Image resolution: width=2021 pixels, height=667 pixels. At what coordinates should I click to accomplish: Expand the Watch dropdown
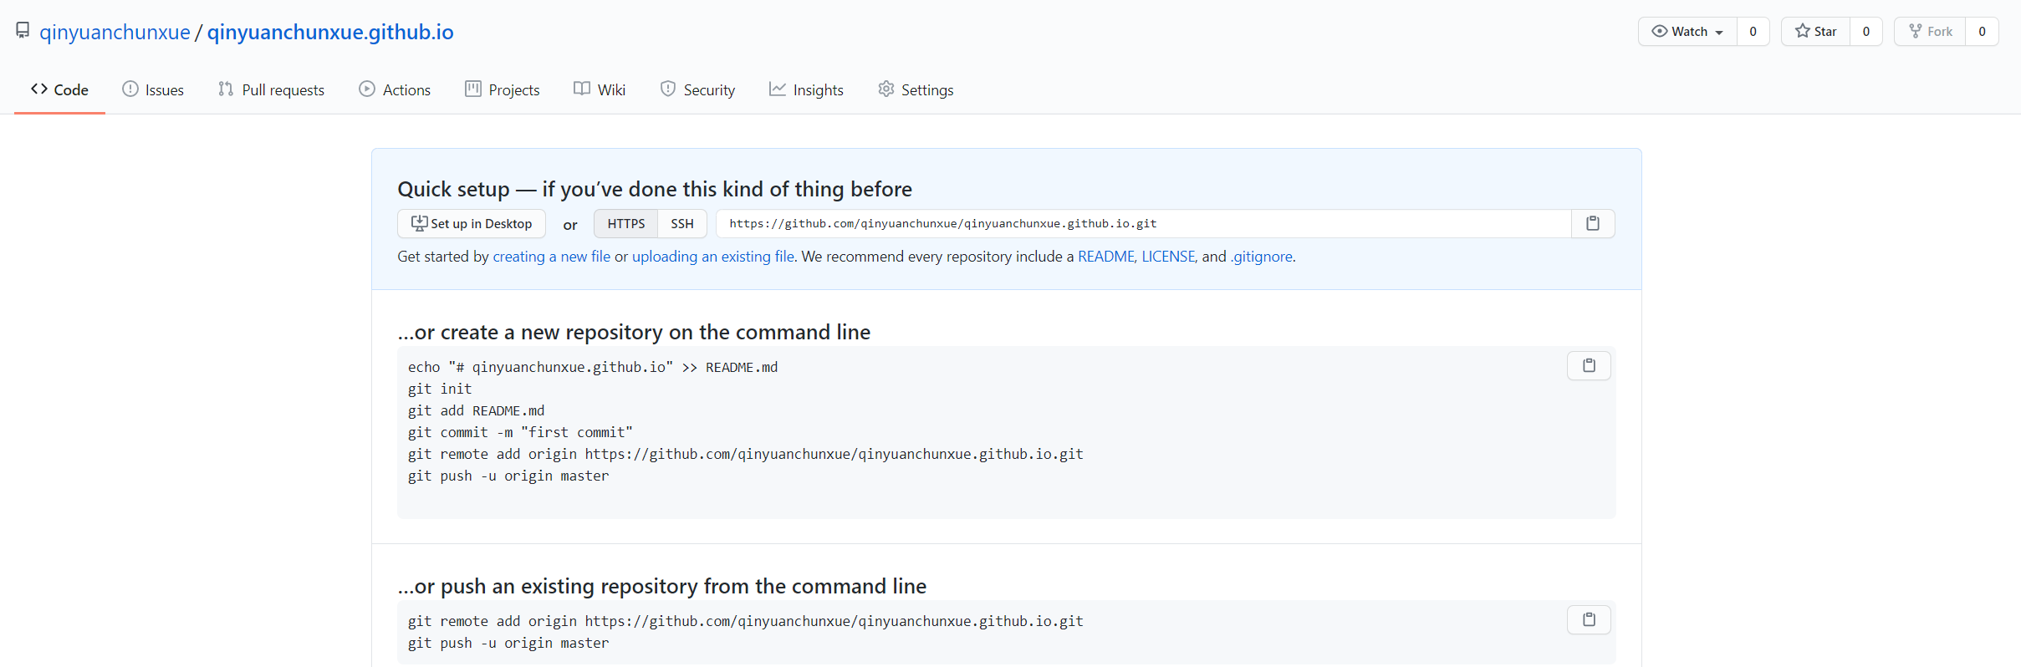click(x=1687, y=32)
